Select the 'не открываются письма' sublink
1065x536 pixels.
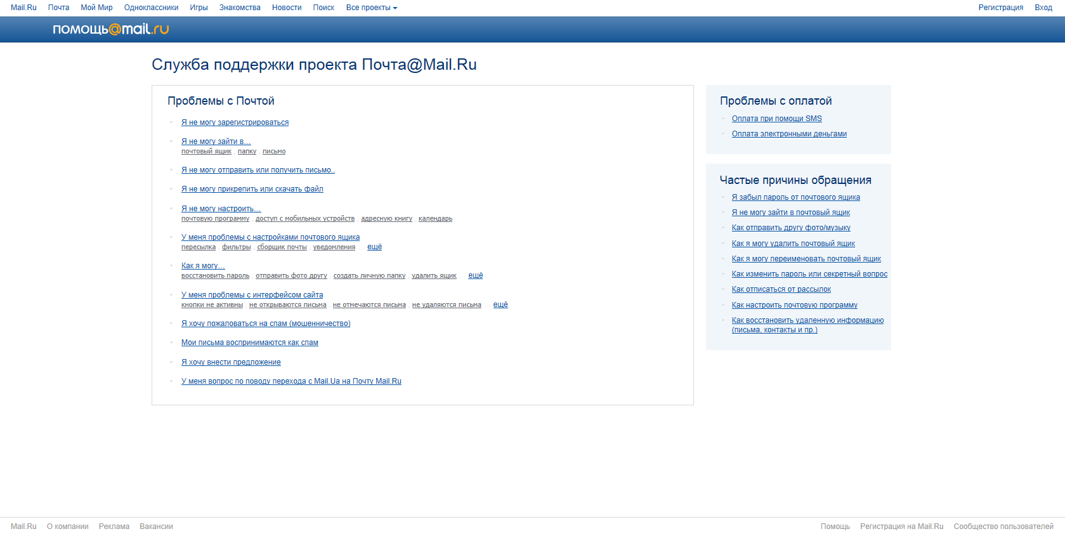click(287, 305)
